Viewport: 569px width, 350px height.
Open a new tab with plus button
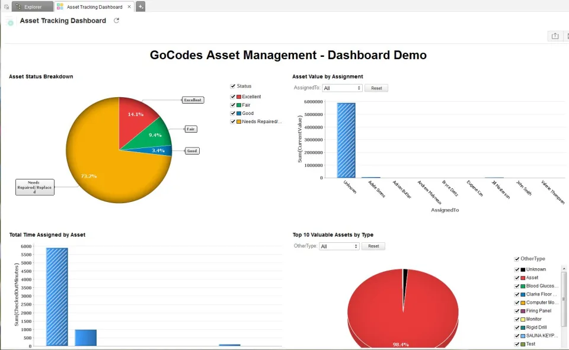click(x=140, y=7)
